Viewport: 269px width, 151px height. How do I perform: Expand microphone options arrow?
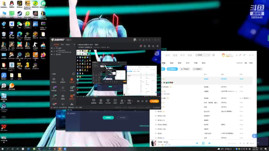point(125,101)
